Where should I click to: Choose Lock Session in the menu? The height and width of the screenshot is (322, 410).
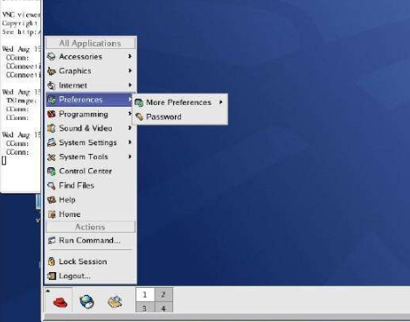pos(90,262)
